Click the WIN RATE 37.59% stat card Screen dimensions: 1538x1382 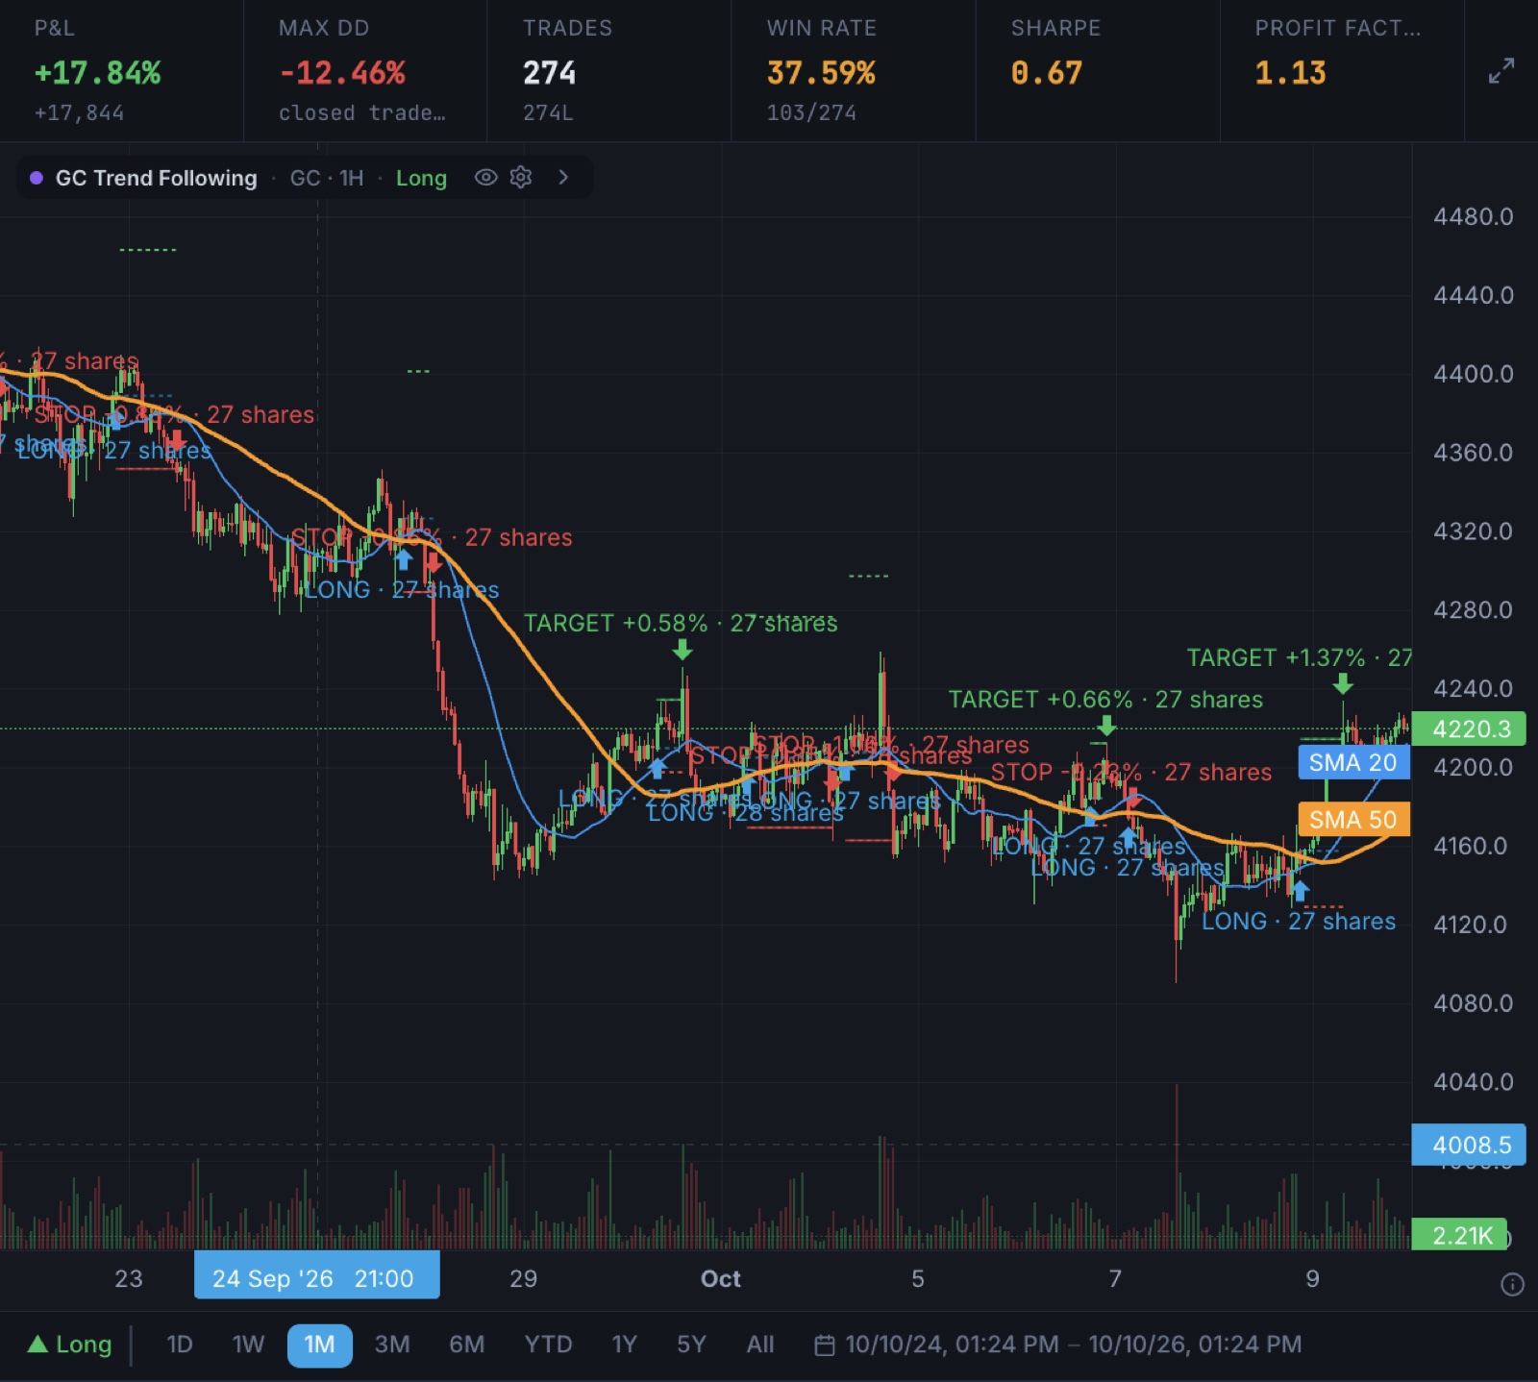854,70
